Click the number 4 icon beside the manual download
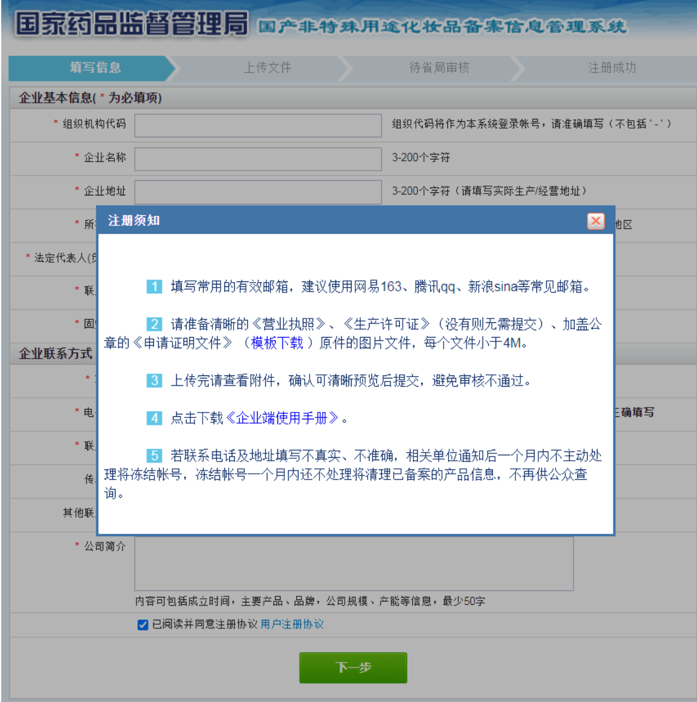The image size is (697, 702). 154,418
